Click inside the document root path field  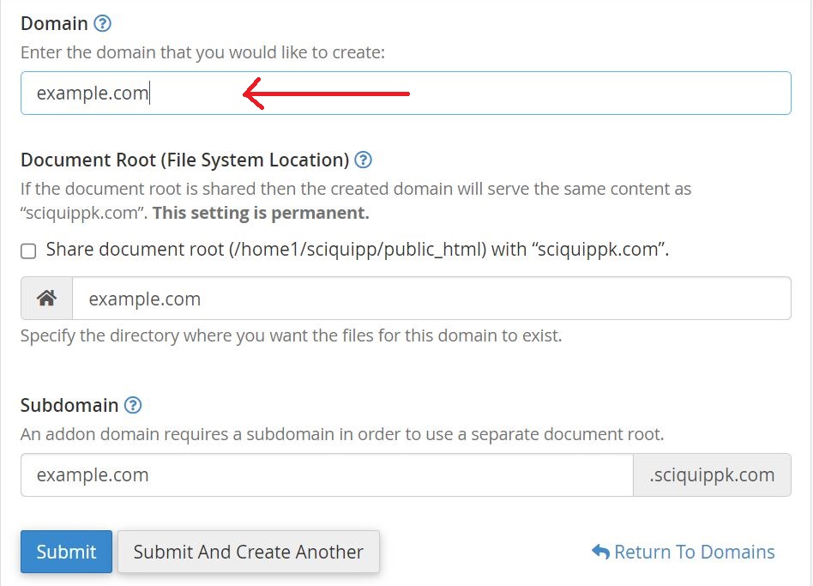pyautogui.click(x=343, y=298)
